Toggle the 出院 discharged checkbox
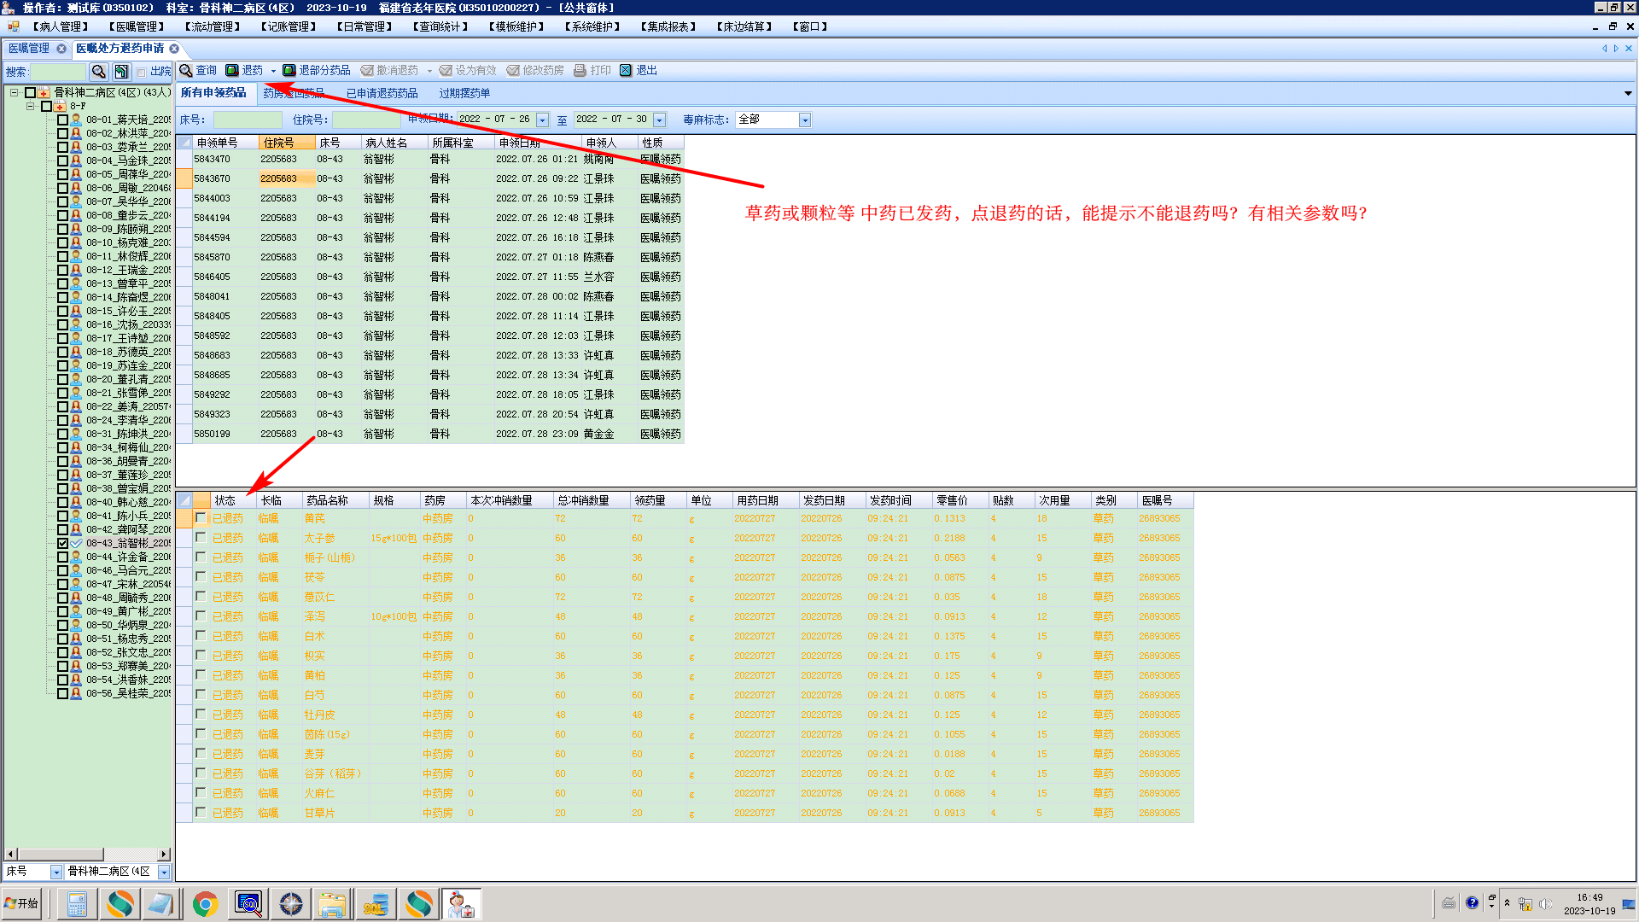 (x=142, y=72)
